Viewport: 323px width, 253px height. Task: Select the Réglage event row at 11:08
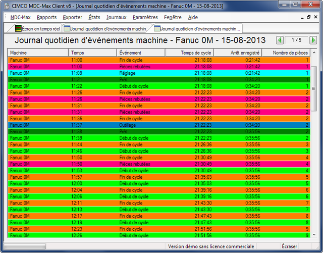(x=159, y=73)
